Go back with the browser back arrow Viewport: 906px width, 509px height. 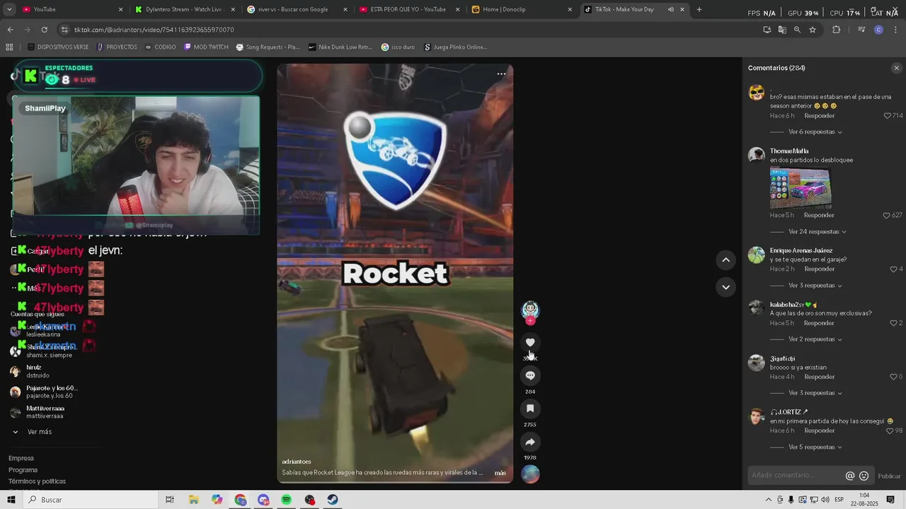(x=10, y=30)
